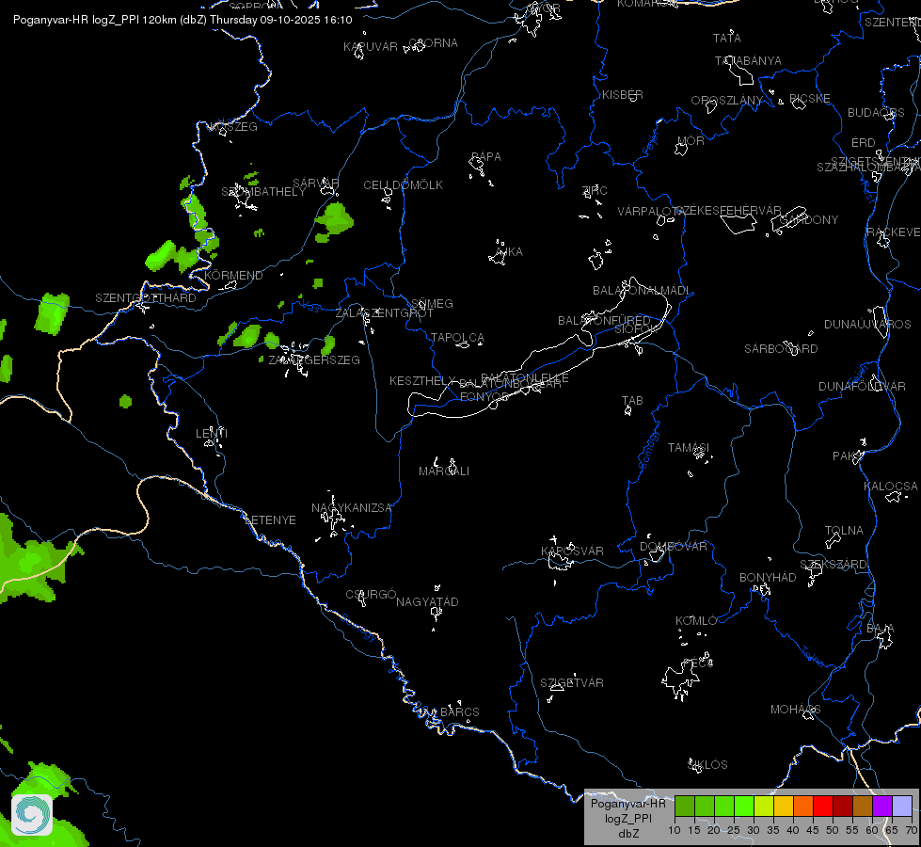Select the SIKLÓS city label
Viewport: 921px width, 847px height.
pyautogui.click(x=707, y=765)
